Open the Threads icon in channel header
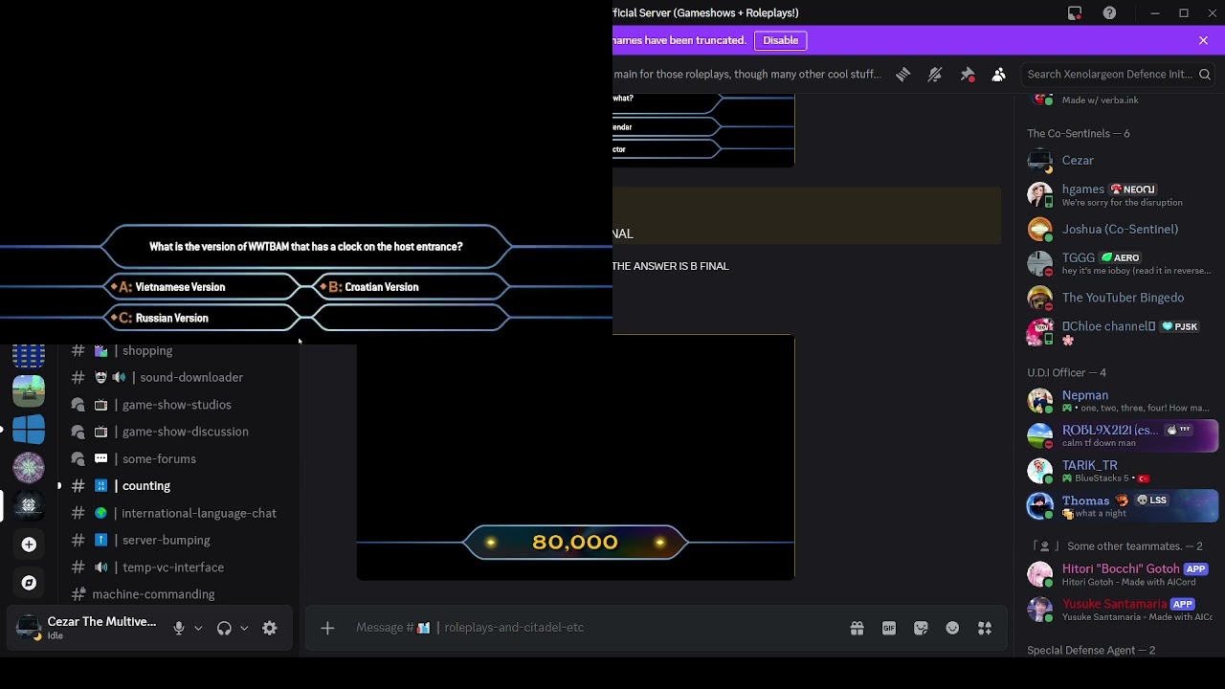Screen dimensions: 1225x689 coord(902,75)
